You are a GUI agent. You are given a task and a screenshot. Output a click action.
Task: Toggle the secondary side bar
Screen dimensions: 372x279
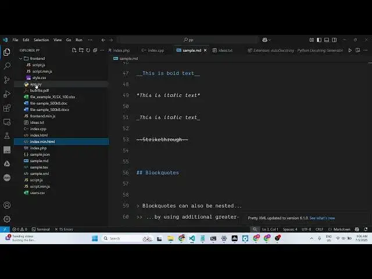click(334, 40)
